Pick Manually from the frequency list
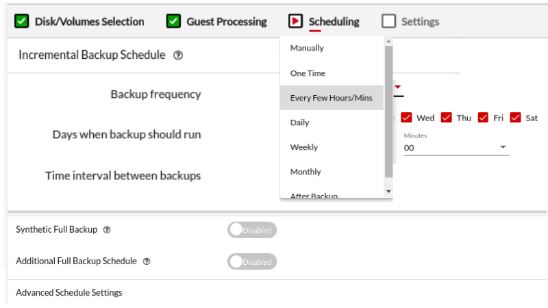548x308 pixels. [307, 48]
